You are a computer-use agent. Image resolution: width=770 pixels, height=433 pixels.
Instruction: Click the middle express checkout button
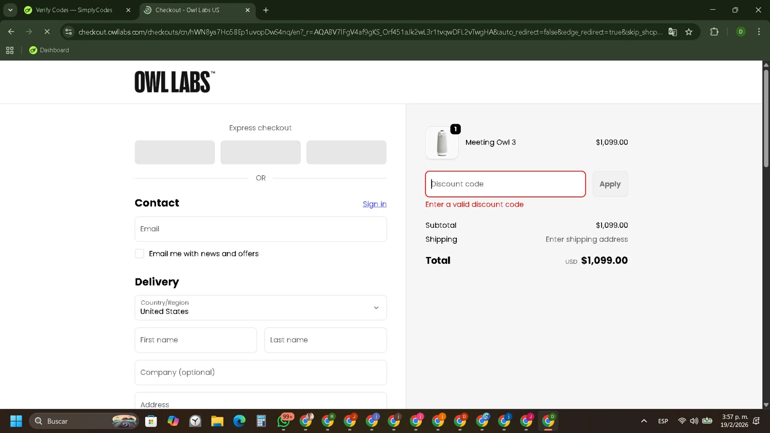coord(261,152)
